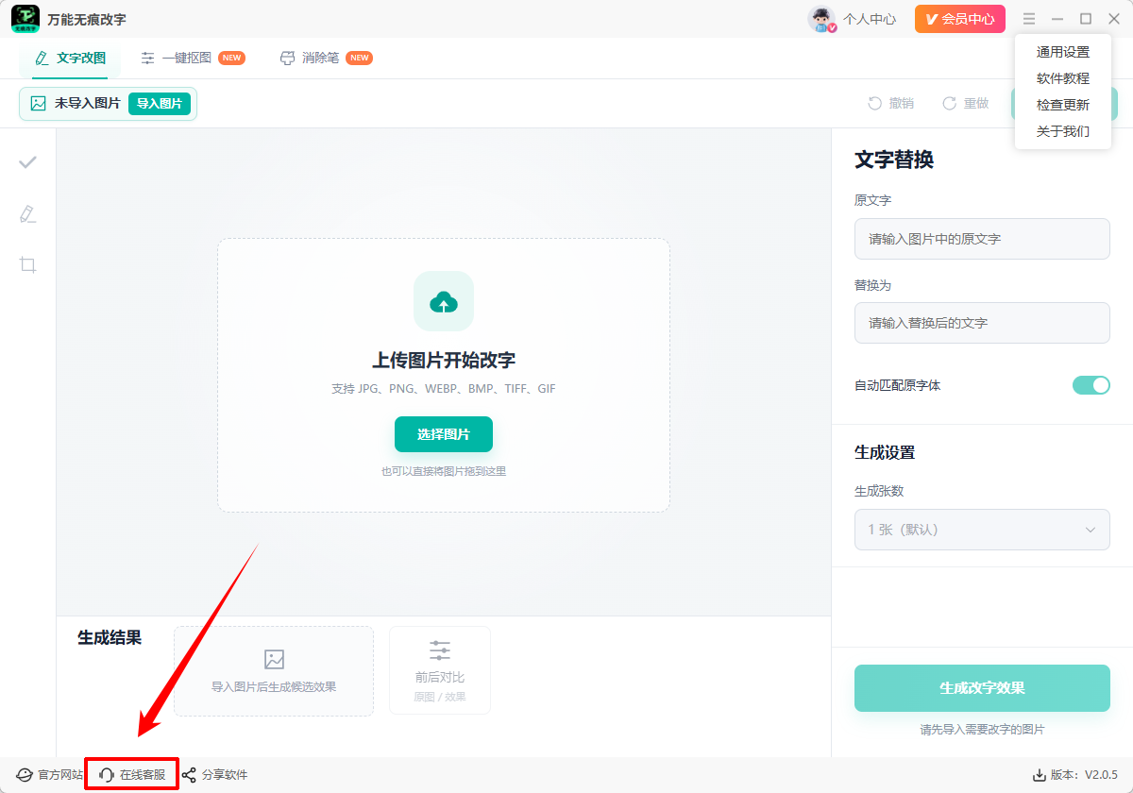Click the app logo in title bar
Screen dimensions: 1133x793
[x=25, y=19]
